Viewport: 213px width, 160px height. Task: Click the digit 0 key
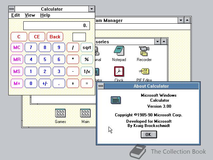click(x=31, y=83)
